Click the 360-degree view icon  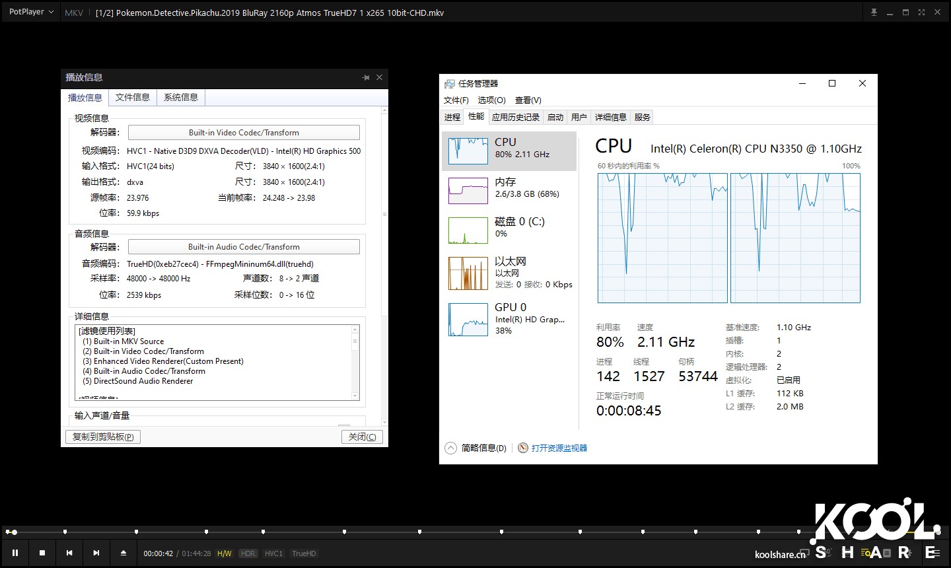(826, 553)
